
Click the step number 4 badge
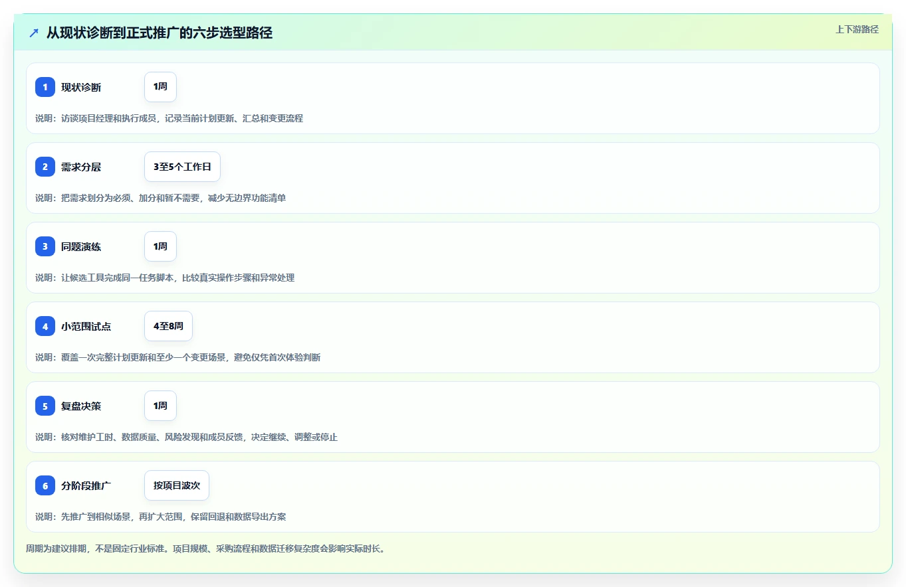(x=45, y=326)
